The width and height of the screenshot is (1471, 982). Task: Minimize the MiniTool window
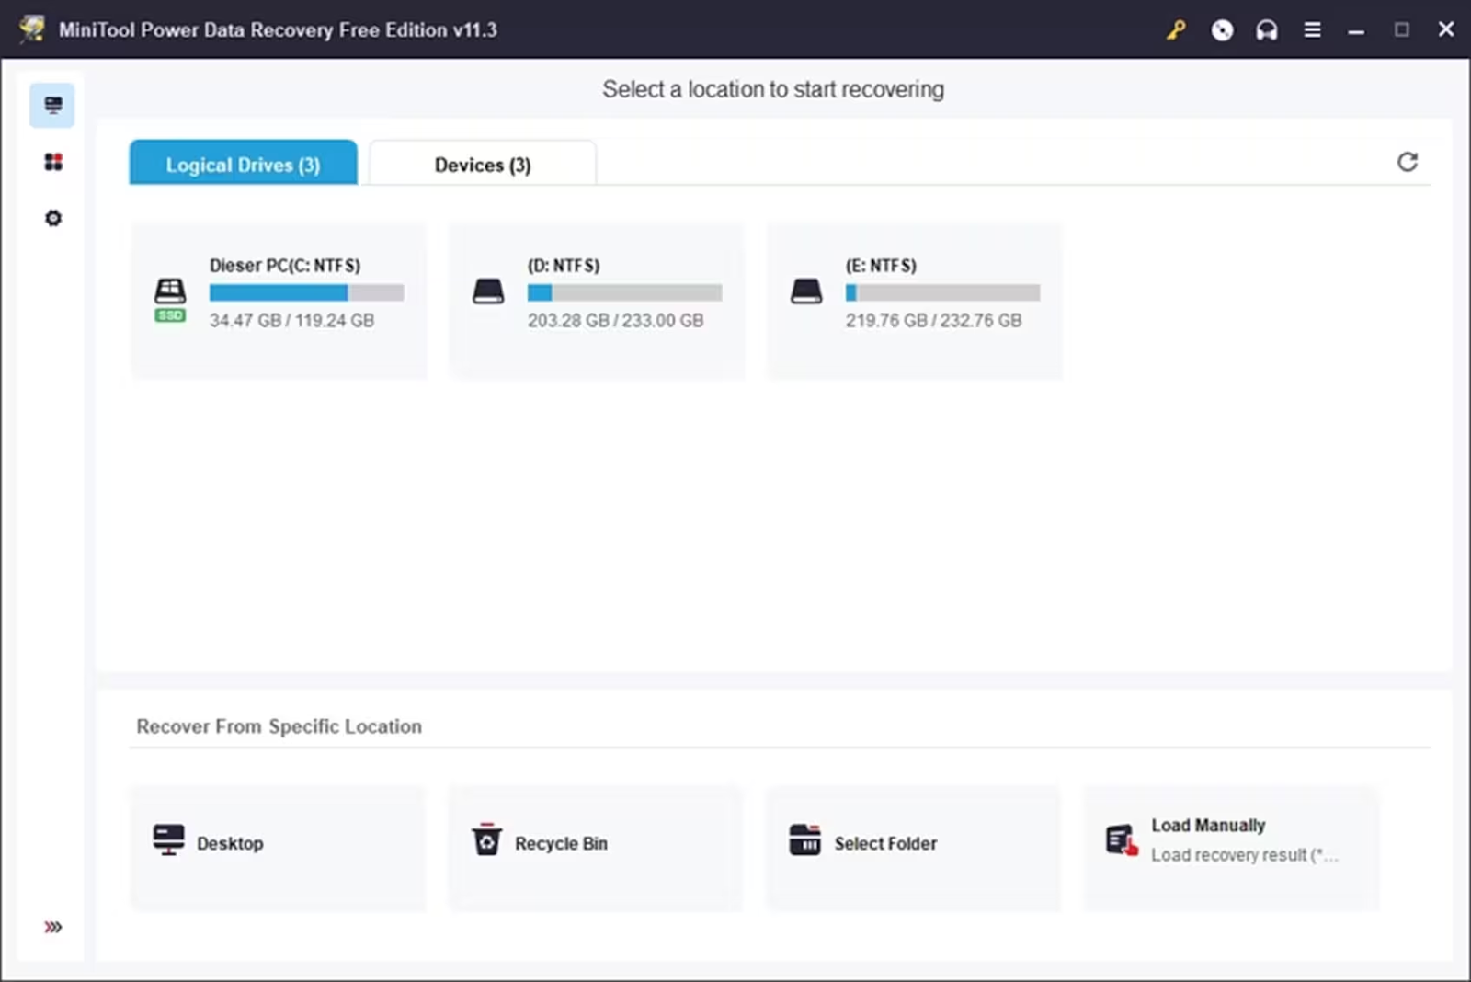pos(1356,30)
